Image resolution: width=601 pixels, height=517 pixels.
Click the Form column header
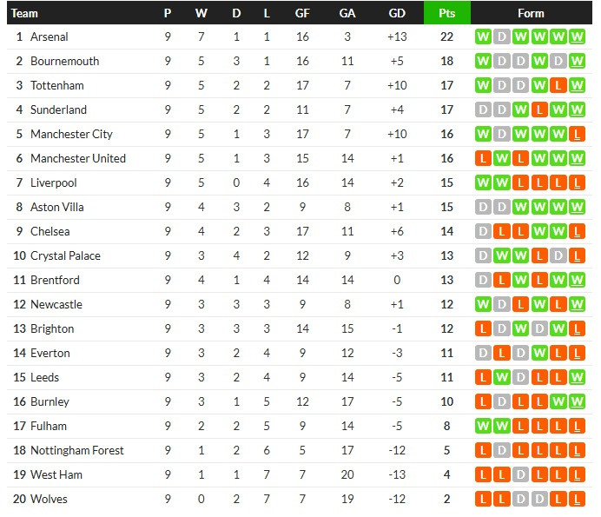530,13
